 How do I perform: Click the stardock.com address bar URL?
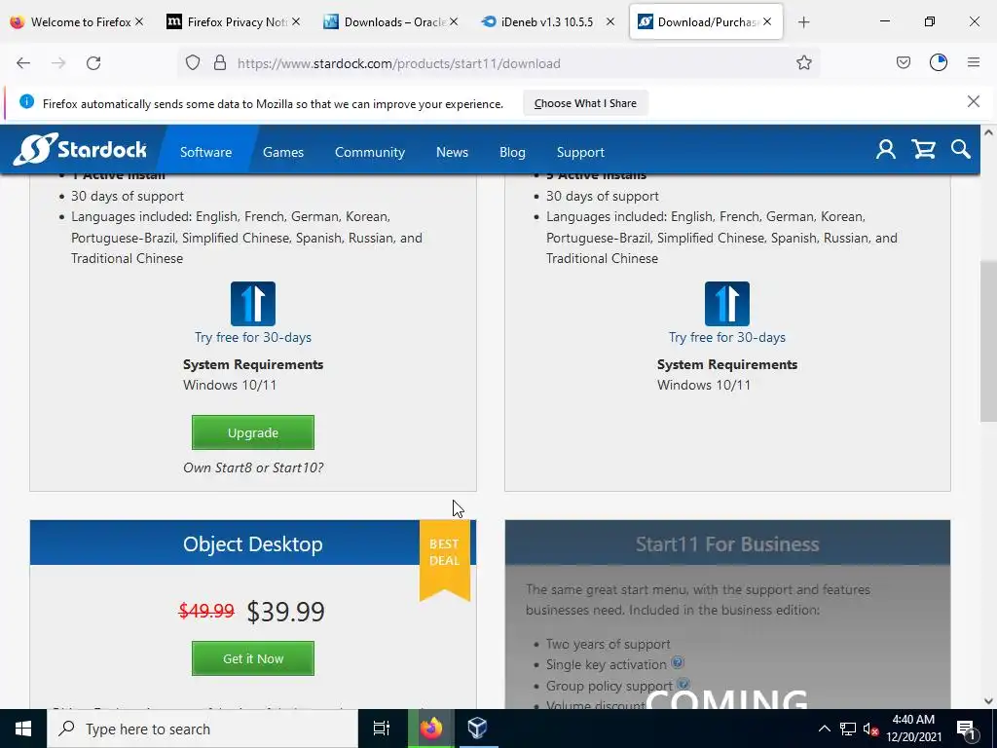tap(398, 63)
